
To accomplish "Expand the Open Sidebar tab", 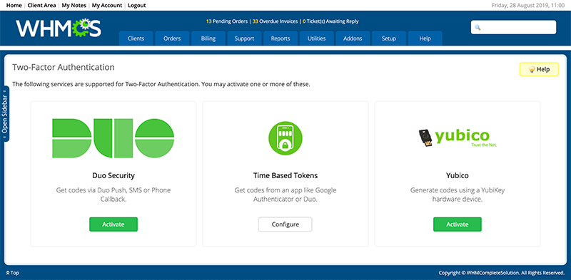I will click(5, 114).
